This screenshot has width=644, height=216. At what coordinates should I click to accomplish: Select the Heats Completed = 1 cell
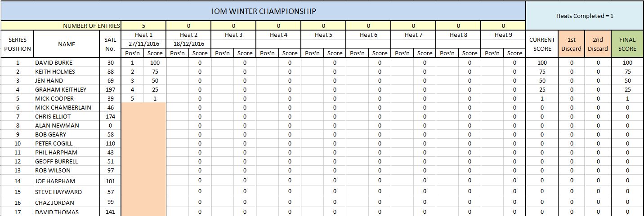click(585, 16)
